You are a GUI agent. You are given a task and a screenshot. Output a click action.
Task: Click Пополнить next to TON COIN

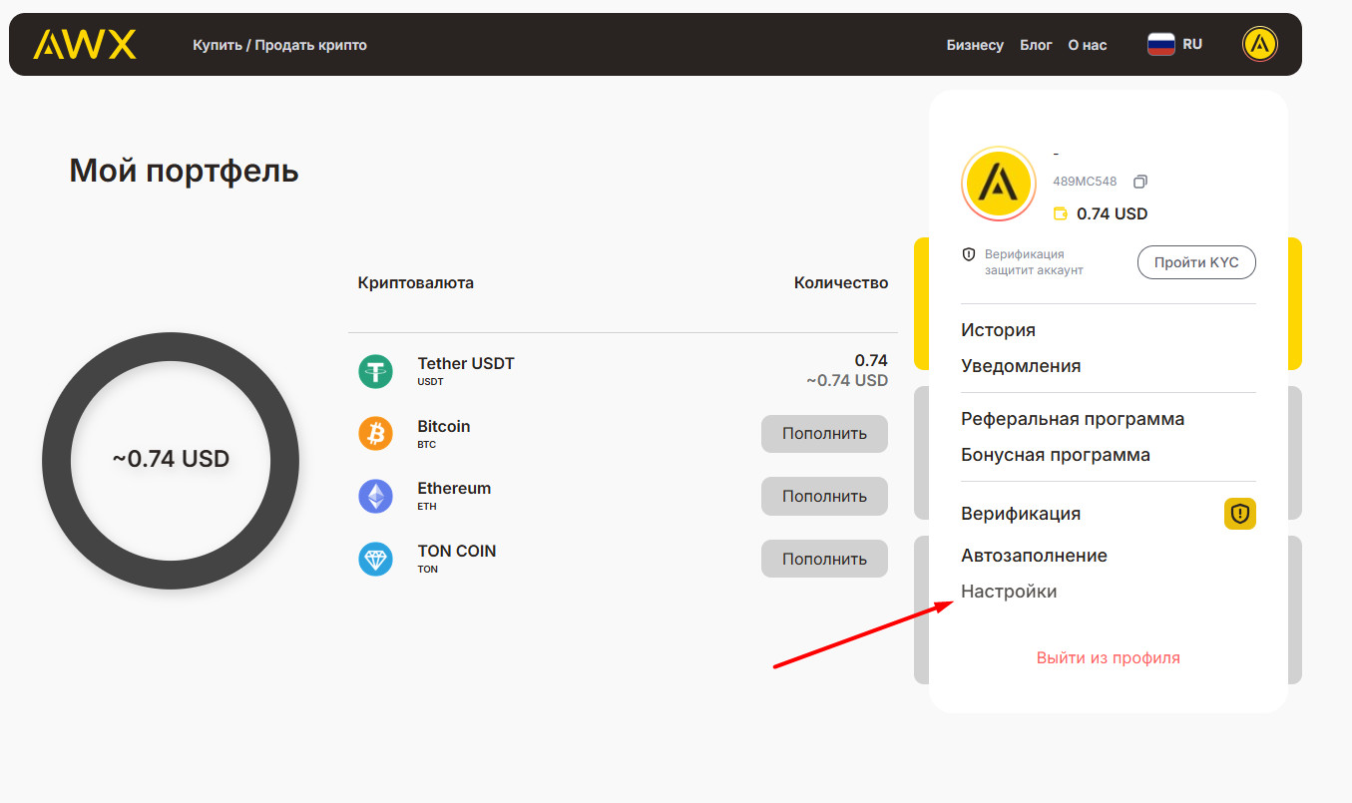(x=824, y=559)
